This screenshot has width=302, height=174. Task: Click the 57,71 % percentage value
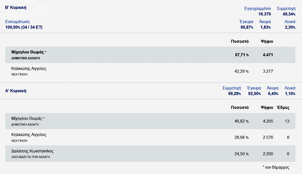pyautogui.click(x=242, y=55)
